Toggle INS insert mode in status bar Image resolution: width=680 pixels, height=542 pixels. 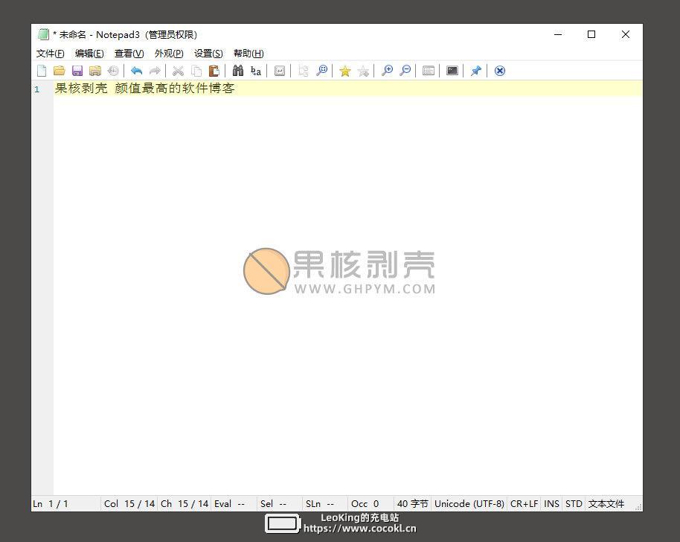pos(551,504)
